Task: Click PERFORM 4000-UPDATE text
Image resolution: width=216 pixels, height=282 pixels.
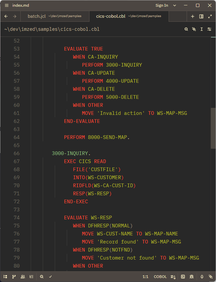Action: pos(111,81)
